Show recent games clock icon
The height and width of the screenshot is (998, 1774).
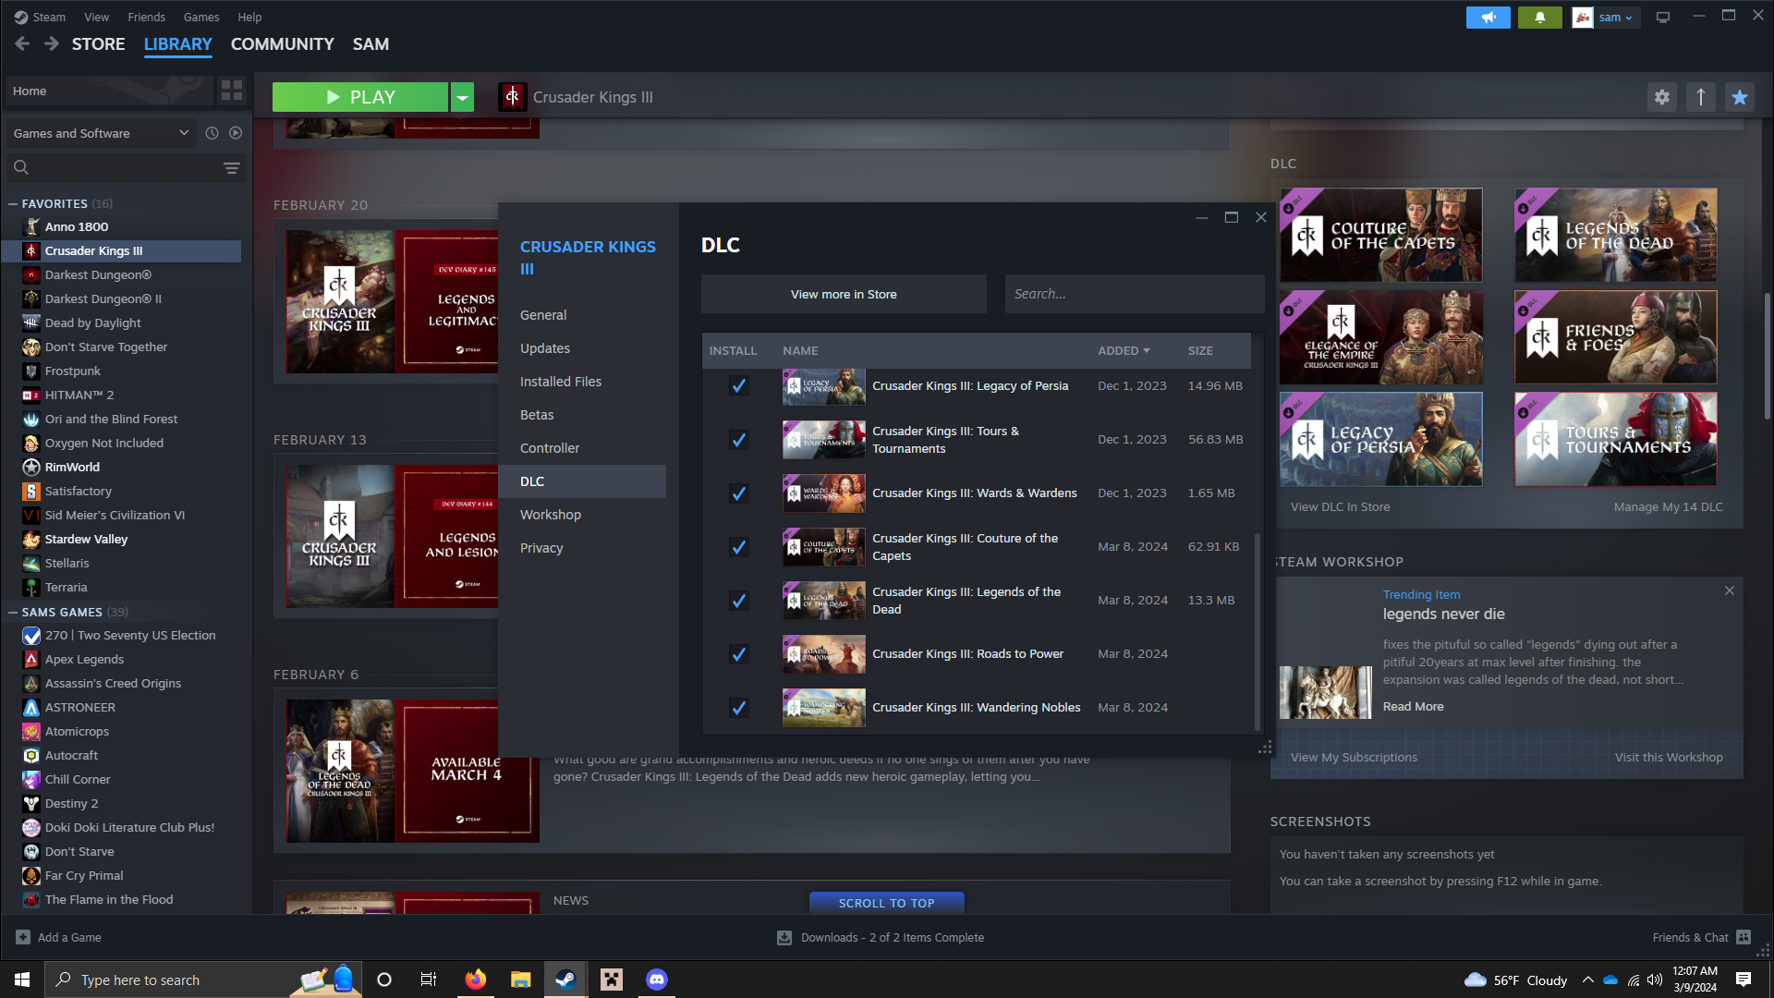[212, 133]
